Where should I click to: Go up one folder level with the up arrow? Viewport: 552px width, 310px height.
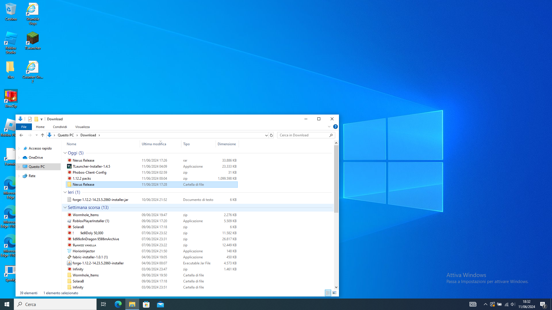[43, 135]
